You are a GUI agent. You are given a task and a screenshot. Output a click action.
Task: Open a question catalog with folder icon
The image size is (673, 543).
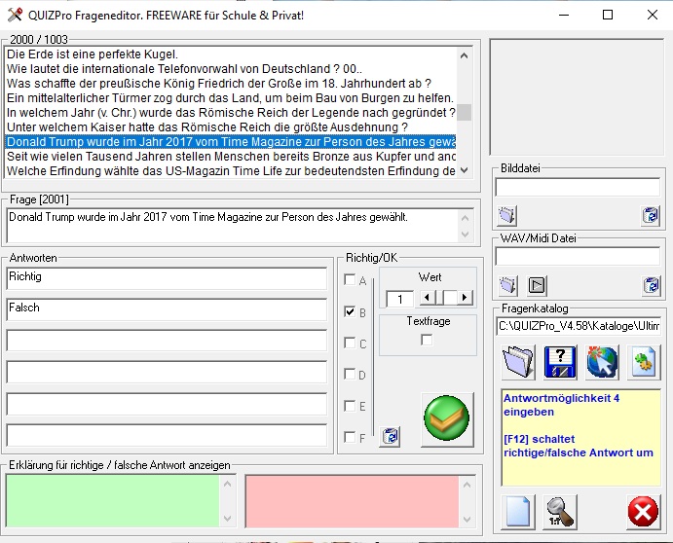[518, 361]
